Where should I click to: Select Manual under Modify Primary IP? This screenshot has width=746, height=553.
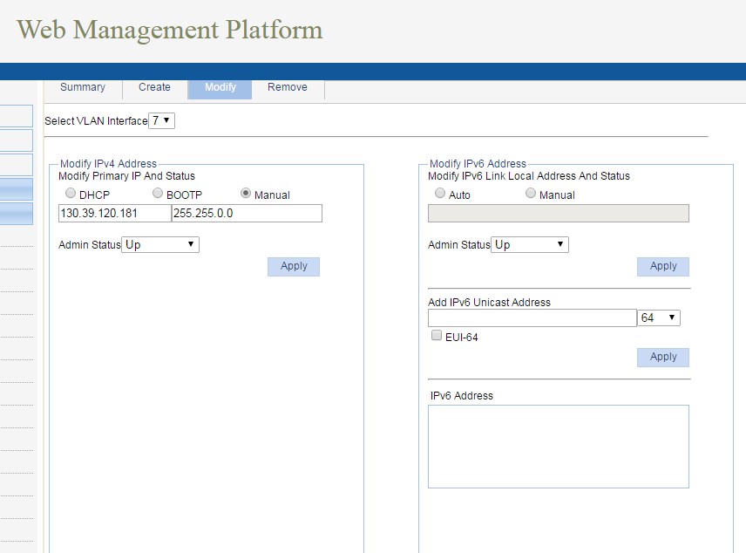click(x=246, y=194)
